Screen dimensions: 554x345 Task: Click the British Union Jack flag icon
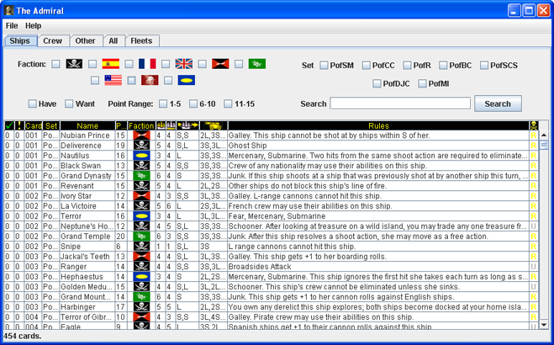183,64
